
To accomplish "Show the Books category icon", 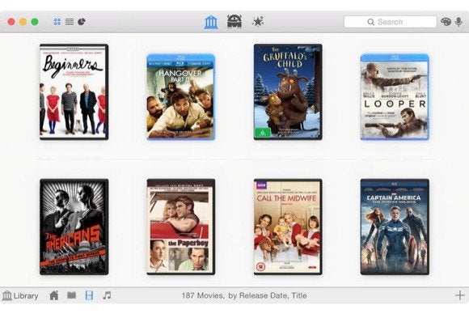I will [x=71, y=295].
